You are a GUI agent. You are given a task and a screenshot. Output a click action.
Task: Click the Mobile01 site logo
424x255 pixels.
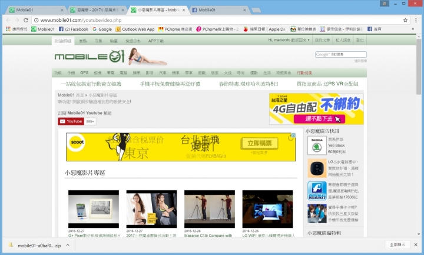pyautogui.click(x=90, y=57)
